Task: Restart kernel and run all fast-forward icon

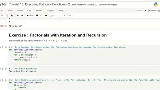Action: coord(46,15)
